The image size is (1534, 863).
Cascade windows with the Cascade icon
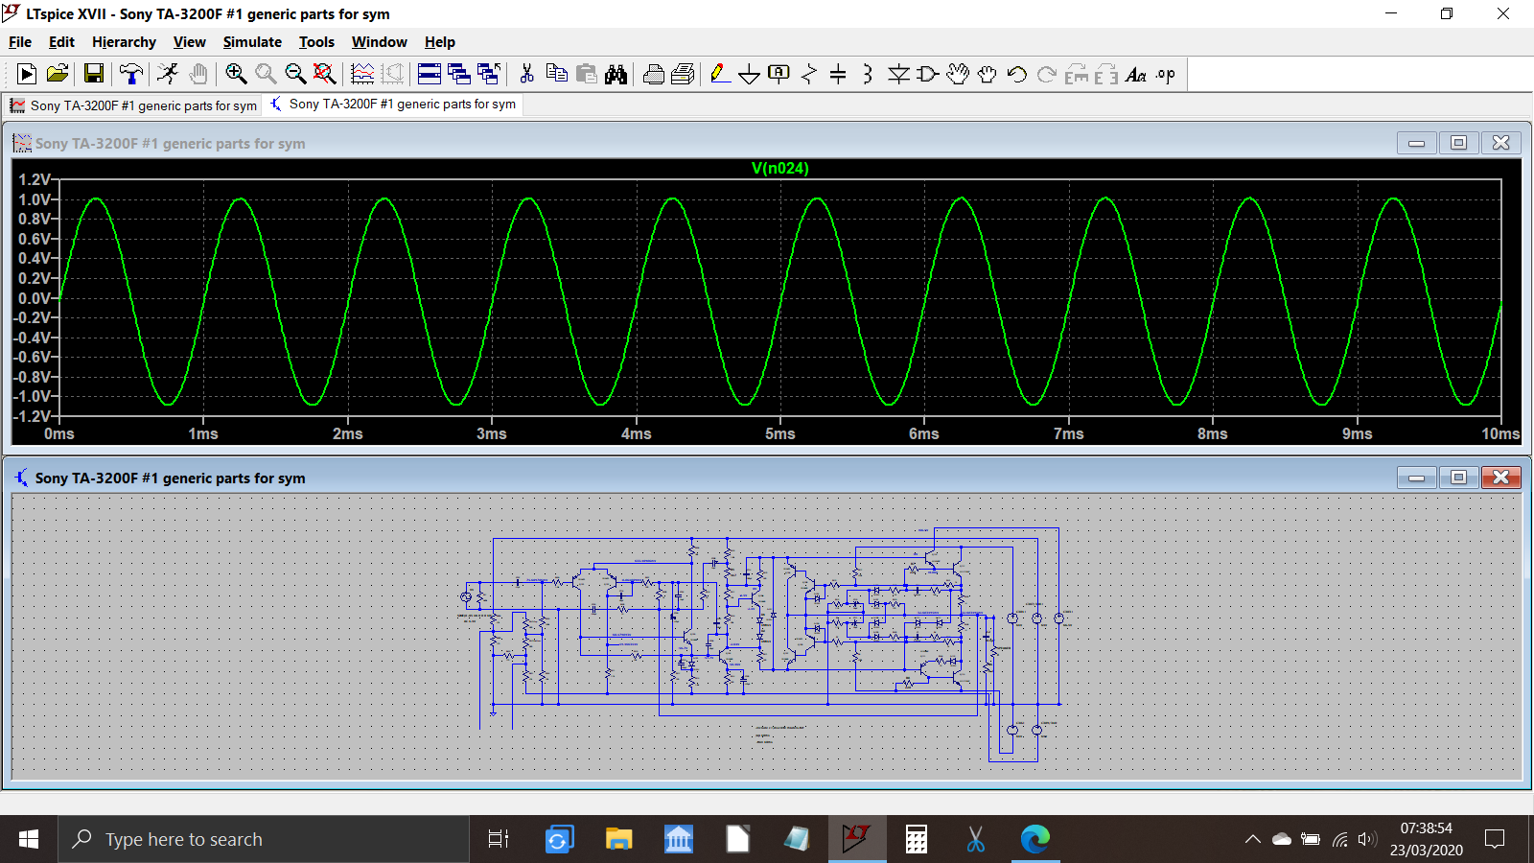click(x=459, y=74)
